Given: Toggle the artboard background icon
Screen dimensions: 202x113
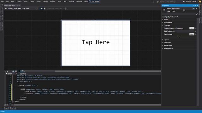Looking at the screenshot, I should (x=22, y=71).
